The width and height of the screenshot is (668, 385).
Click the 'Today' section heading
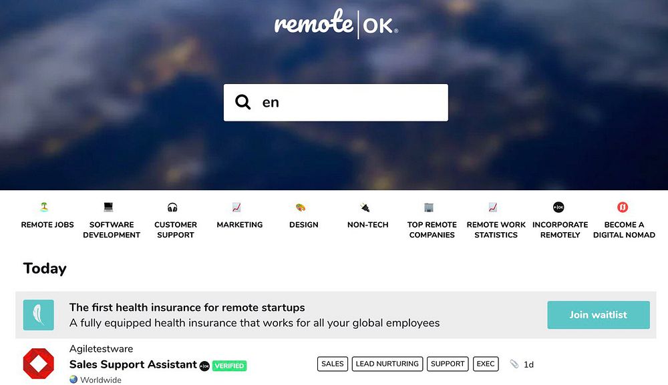coord(45,268)
